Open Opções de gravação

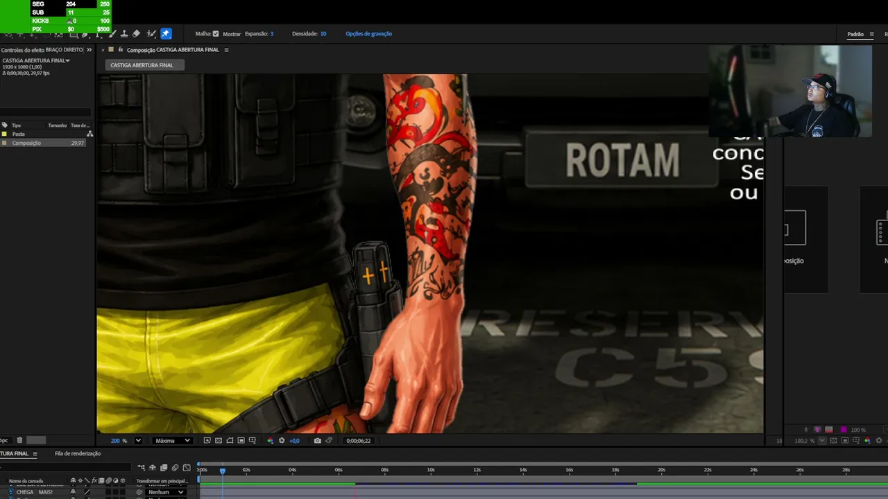click(368, 33)
